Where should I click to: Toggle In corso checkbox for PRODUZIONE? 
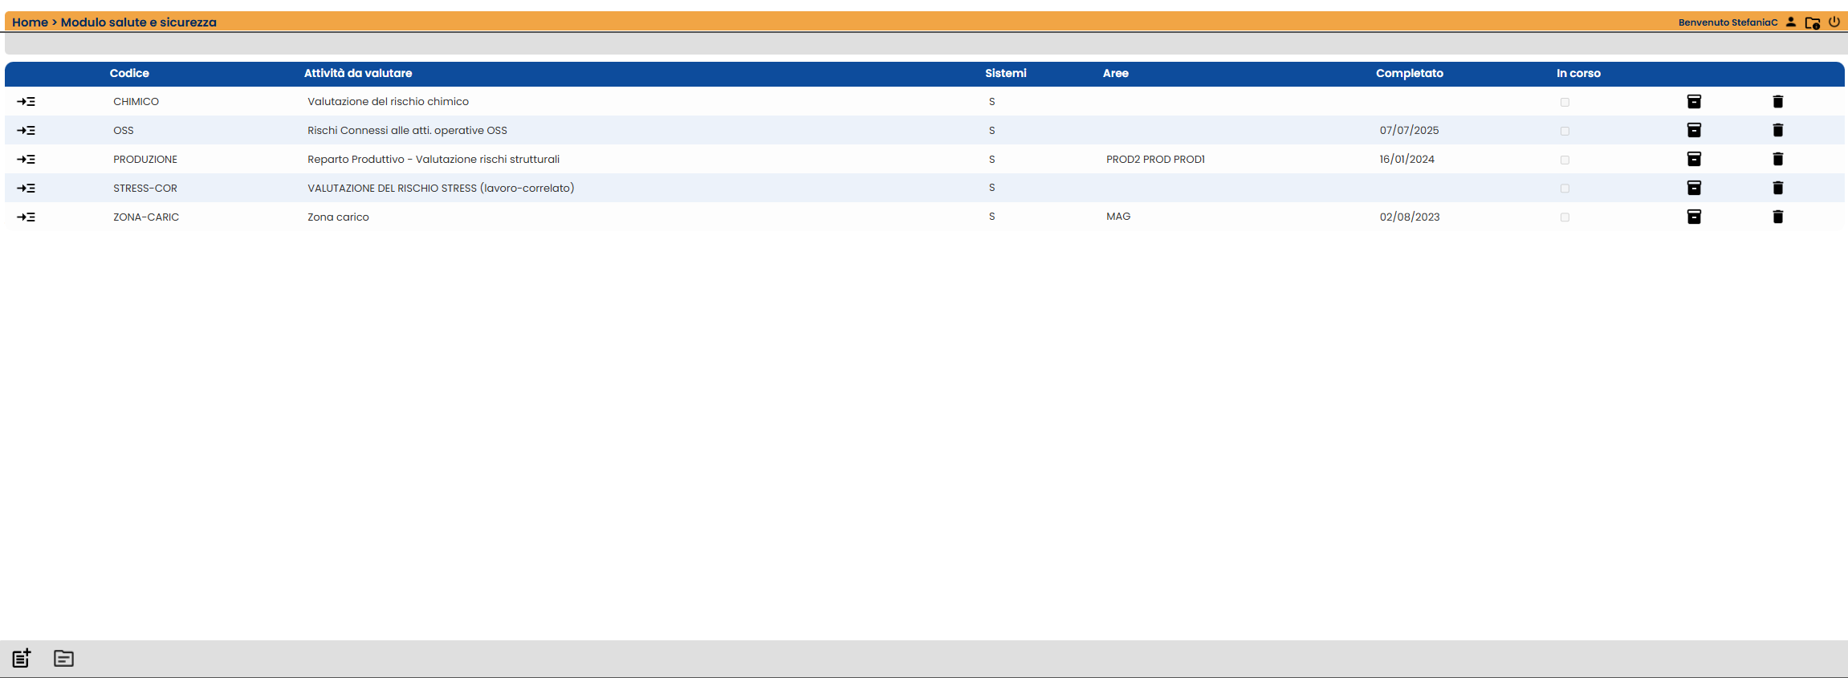[1565, 160]
